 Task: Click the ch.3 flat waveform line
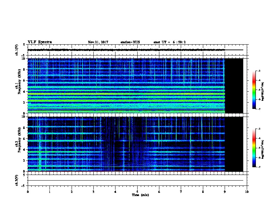(135, 181)
